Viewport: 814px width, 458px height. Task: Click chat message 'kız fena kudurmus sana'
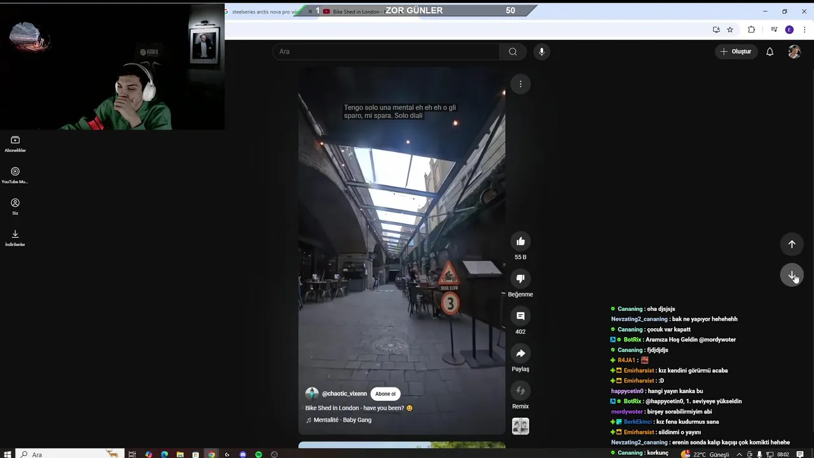pos(689,422)
